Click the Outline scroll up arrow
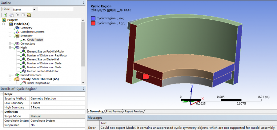This screenshot has width=277, height=130. (83, 20)
